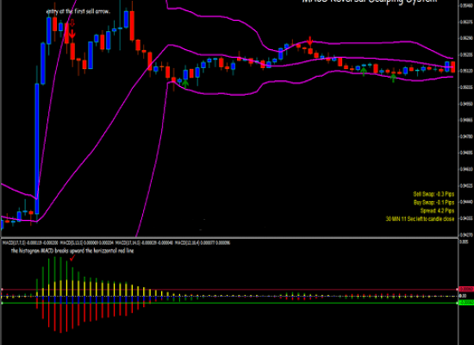The height and width of the screenshot is (345, 474).
Task: Select the Sell Swap pips readout
Action: click(x=433, y=194)
